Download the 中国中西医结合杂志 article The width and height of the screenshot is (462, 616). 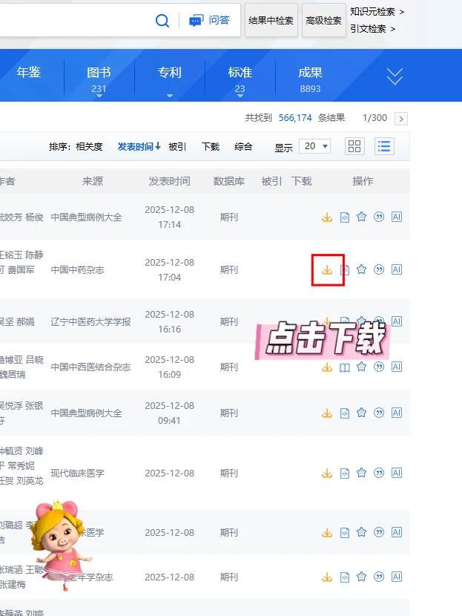point(327,367)
